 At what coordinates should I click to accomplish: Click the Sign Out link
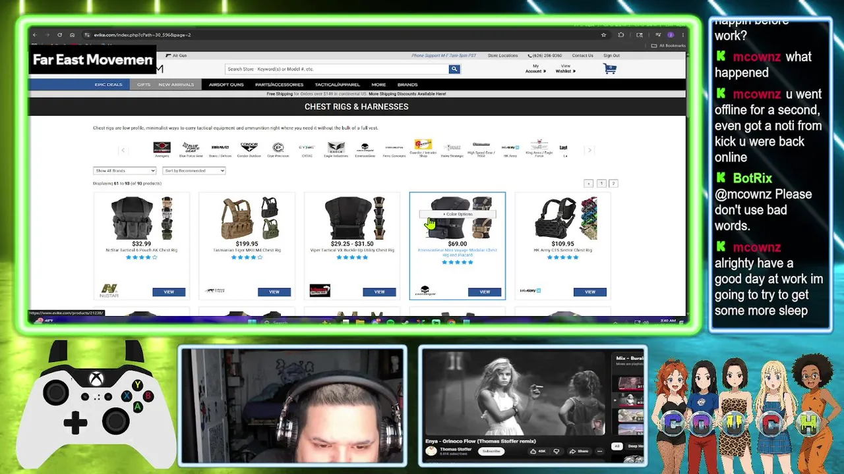[611, 55]
